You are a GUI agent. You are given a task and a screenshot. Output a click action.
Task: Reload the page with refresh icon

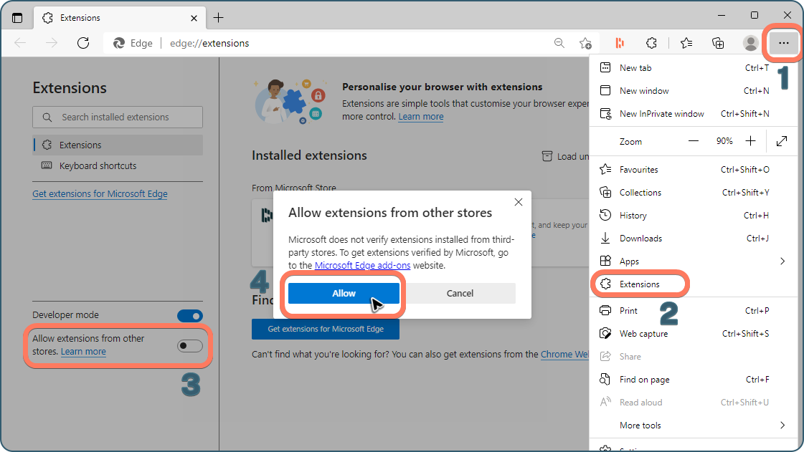click(83, 43)
